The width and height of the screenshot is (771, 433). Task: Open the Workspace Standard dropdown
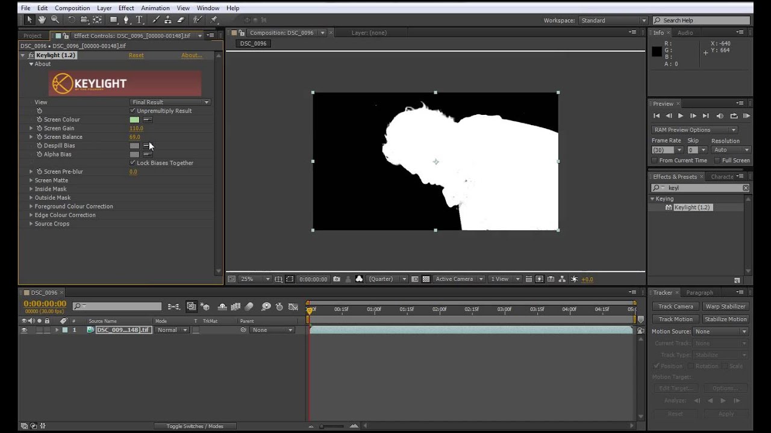(x=613, y=20)
